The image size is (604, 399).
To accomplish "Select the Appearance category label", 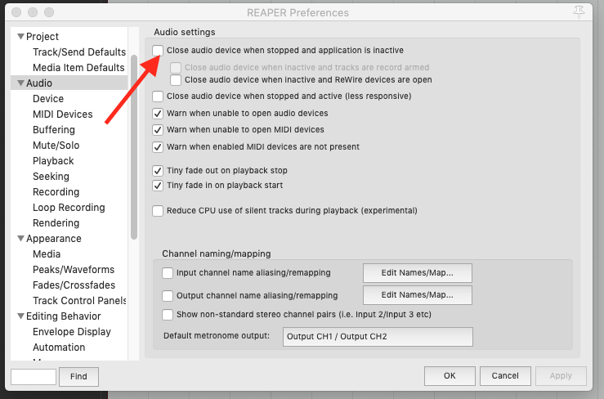I will [x=54, y=239].
